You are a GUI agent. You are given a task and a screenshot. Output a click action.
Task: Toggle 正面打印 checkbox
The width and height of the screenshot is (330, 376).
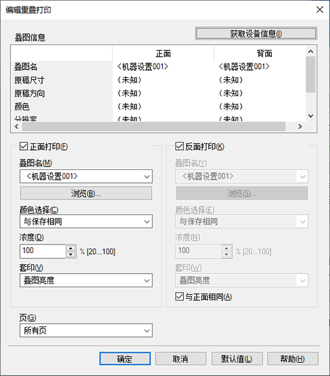pyautogui.click(x=24, y=146)
